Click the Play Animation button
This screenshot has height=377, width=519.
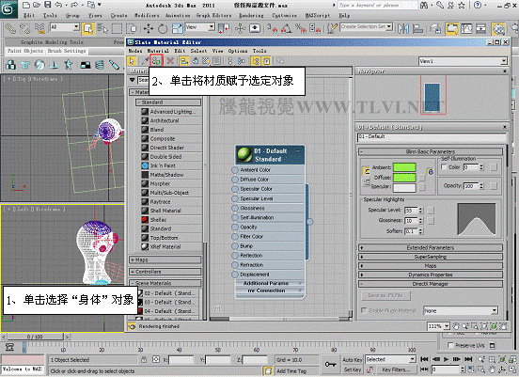[447, 359]
